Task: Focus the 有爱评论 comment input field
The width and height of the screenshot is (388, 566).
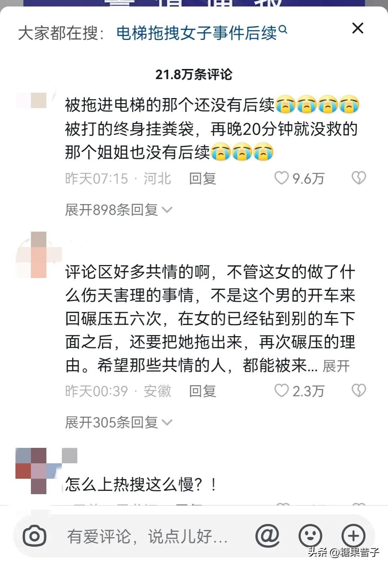Action: click(x=147, y=537)
